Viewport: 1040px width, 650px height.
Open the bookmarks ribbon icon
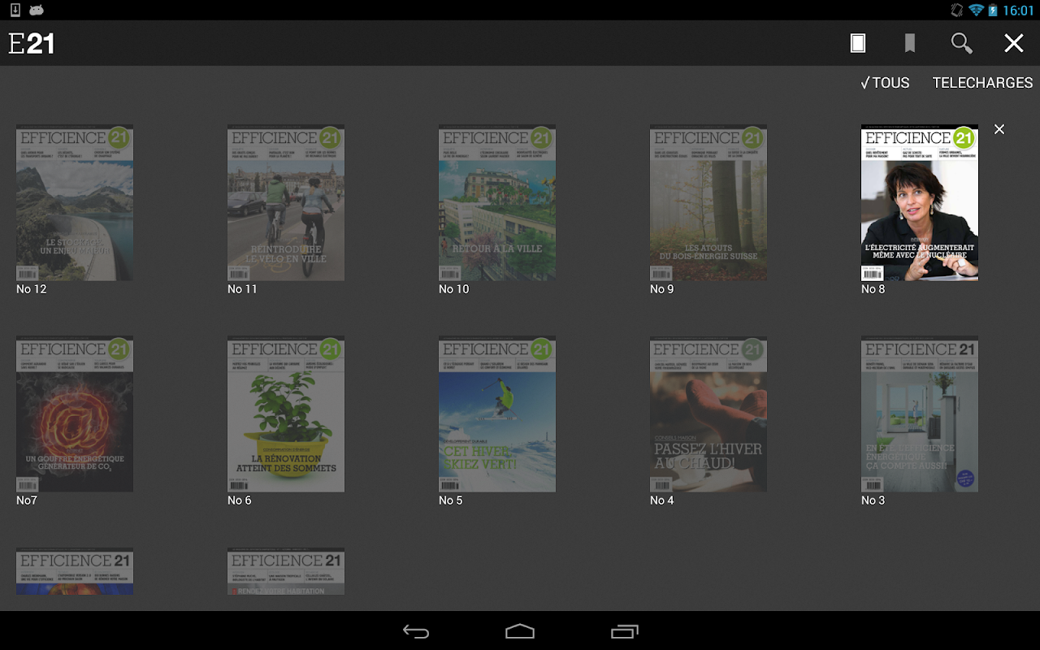point(910,43)
